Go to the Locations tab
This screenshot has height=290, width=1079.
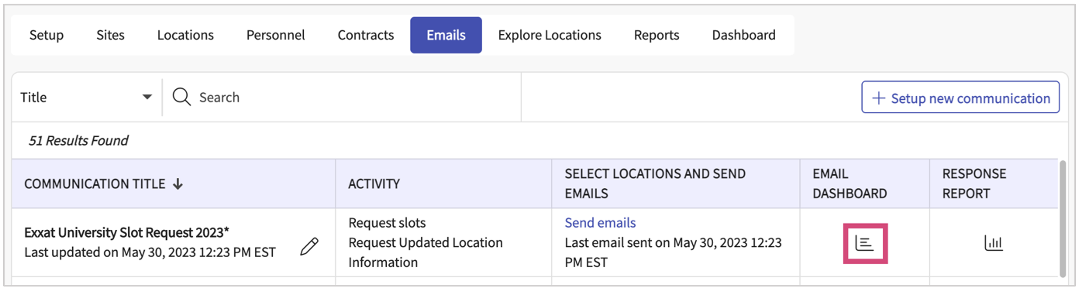tap(185, 35)
